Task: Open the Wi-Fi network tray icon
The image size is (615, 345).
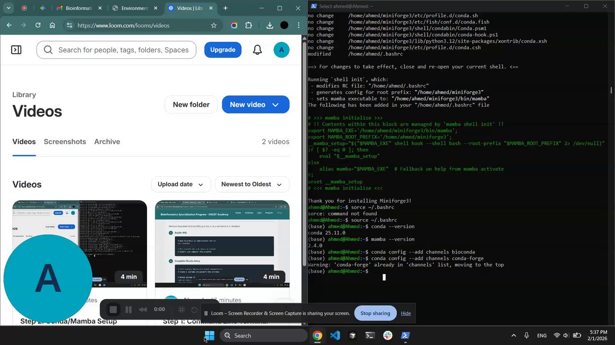Action: 557,335
